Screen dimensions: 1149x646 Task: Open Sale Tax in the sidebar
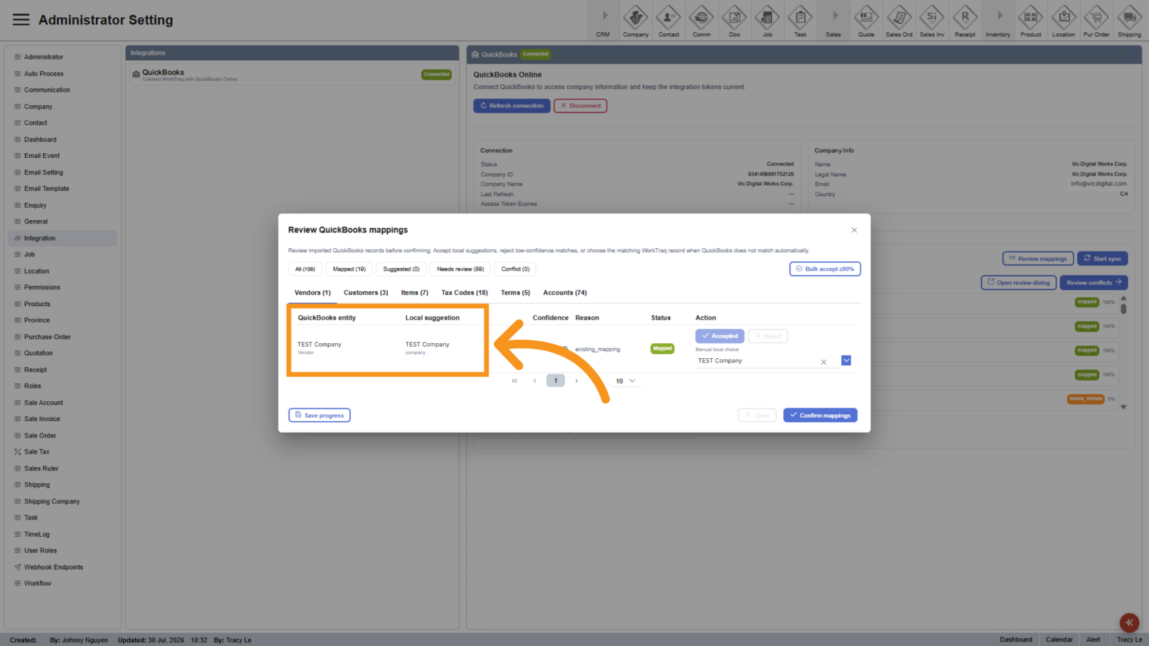(62, 452)
